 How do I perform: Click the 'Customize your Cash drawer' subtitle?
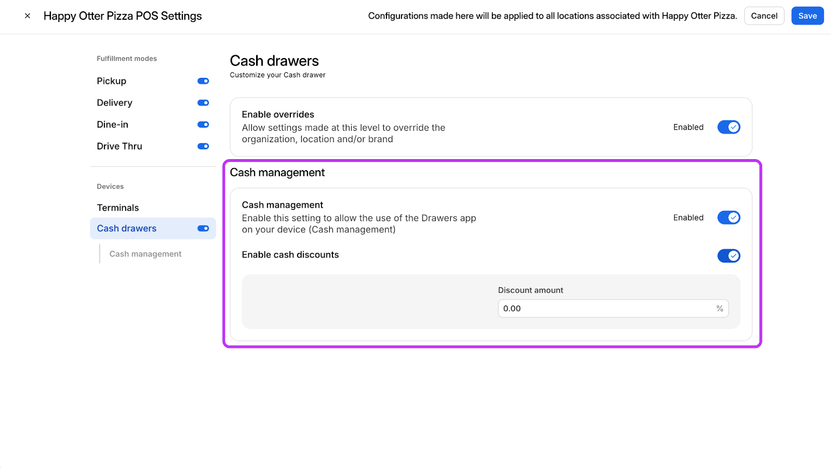click(x=277, y=75)
